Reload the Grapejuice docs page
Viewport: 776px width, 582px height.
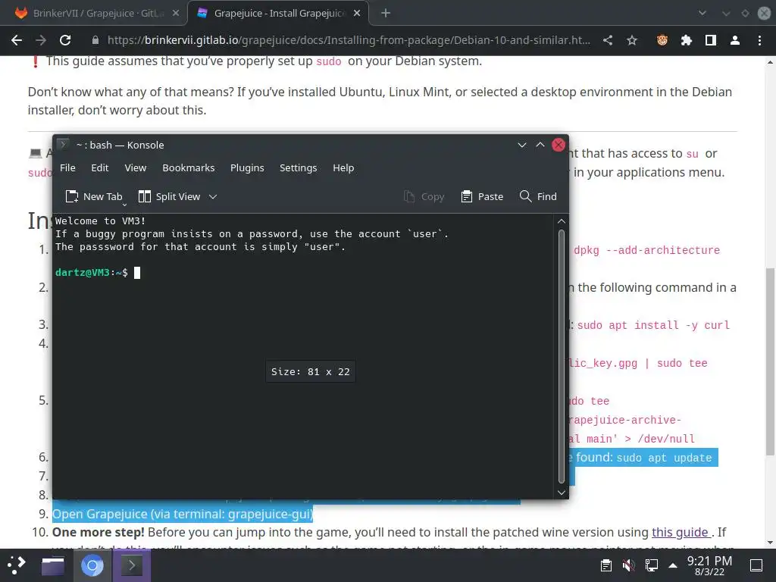[x=65, y=40]
